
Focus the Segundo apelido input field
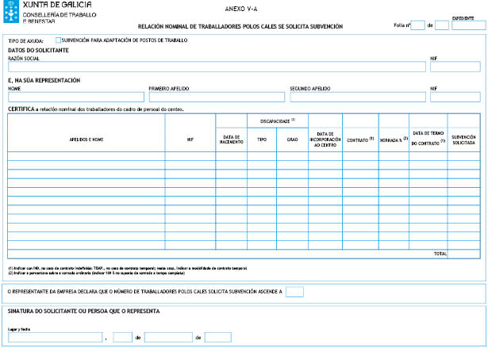point(357,97)
